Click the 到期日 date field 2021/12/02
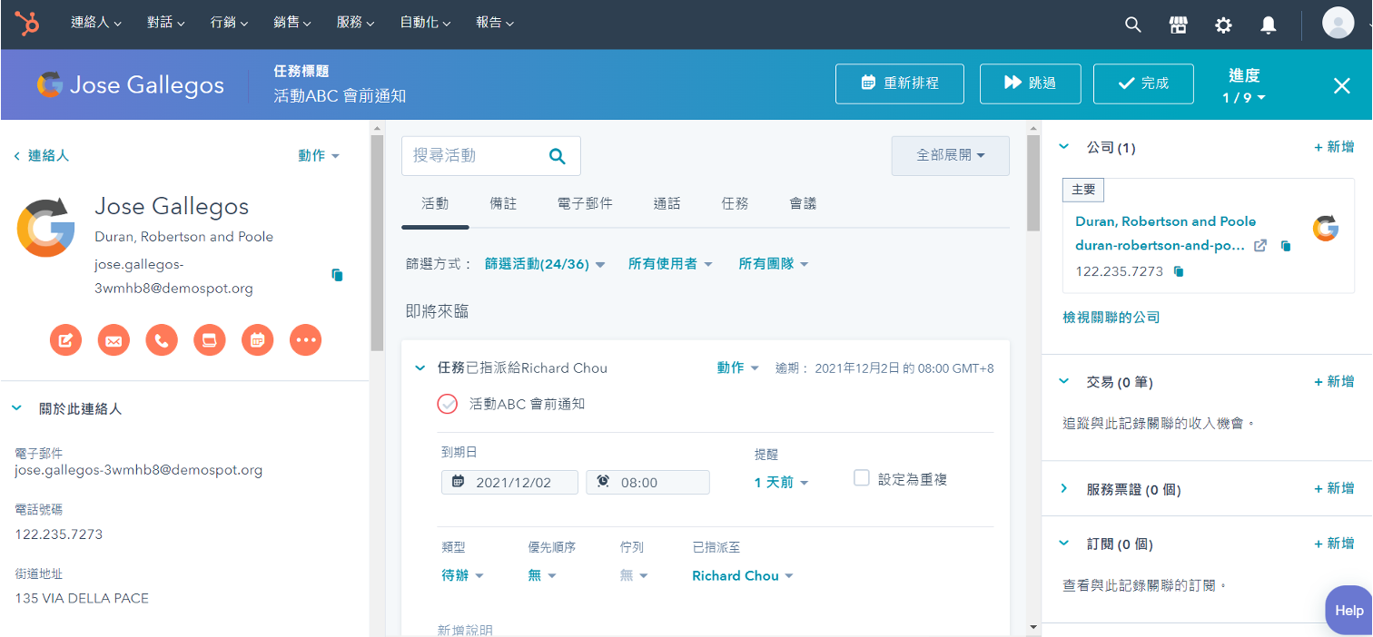 (509, 483)
